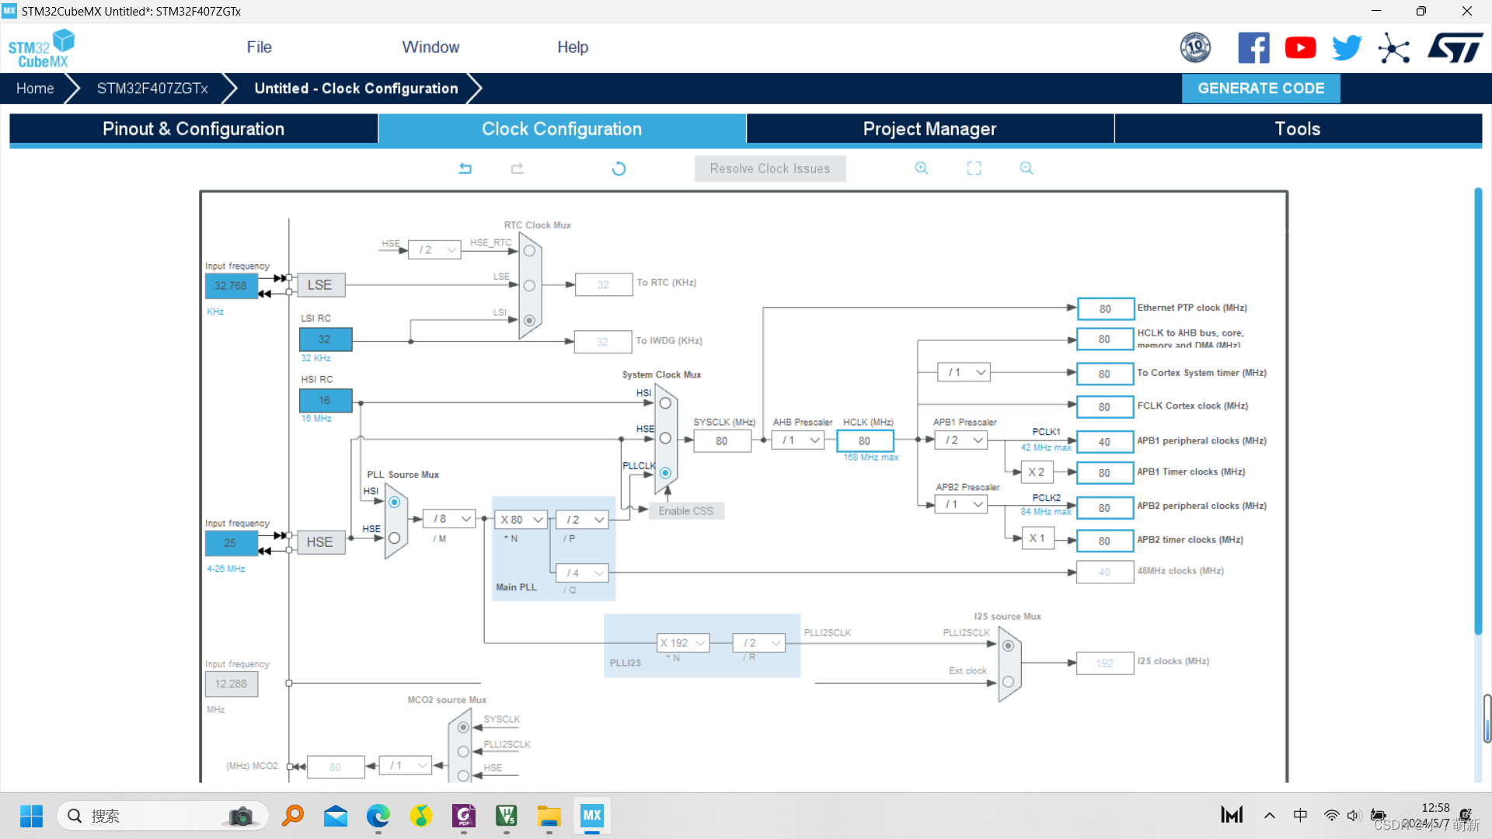This screenshot has height=839, width=1492.
Task: Zoom in on the clock diagram
Action: [x=922, y=169]
